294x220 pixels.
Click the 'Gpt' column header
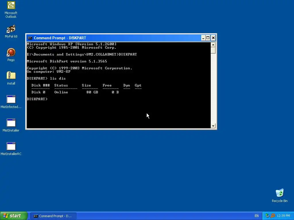(x=138, y=85)
